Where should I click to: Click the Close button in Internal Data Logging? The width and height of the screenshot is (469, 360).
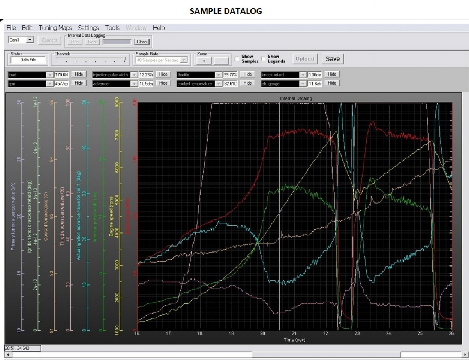(142, 42)
